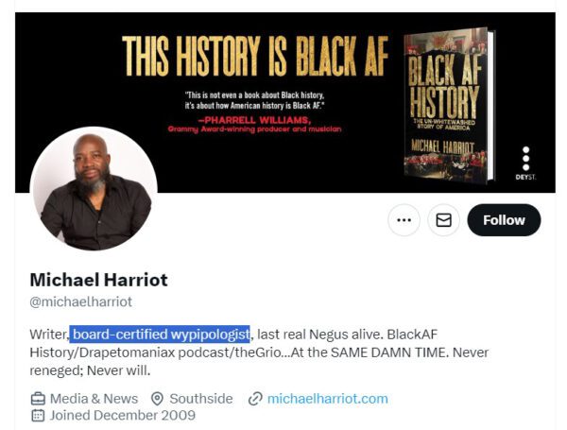The width and height of the screenshot is (567, 430).
Task: Click the Black AF History book cover
Action: (x=448, y=104)
